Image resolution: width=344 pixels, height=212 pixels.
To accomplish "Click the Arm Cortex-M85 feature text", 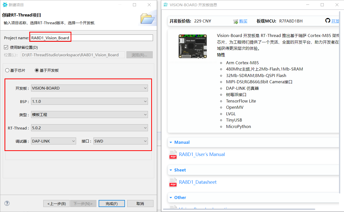I will tap(242, 63).
